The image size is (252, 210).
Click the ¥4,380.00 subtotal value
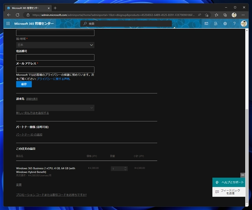point(140,168)
